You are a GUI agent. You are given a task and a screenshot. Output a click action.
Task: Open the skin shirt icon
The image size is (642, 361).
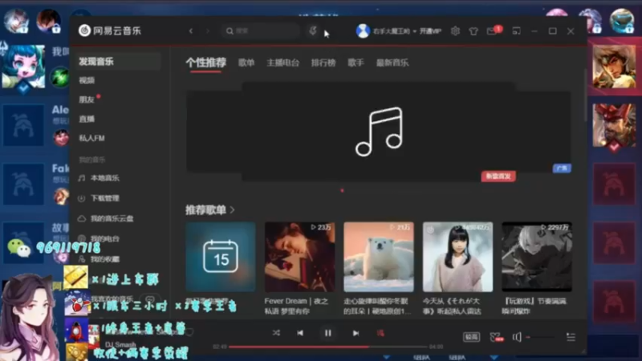(473, 31)
